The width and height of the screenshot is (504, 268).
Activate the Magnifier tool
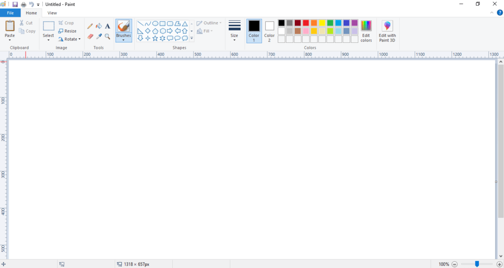coord(107,36)
